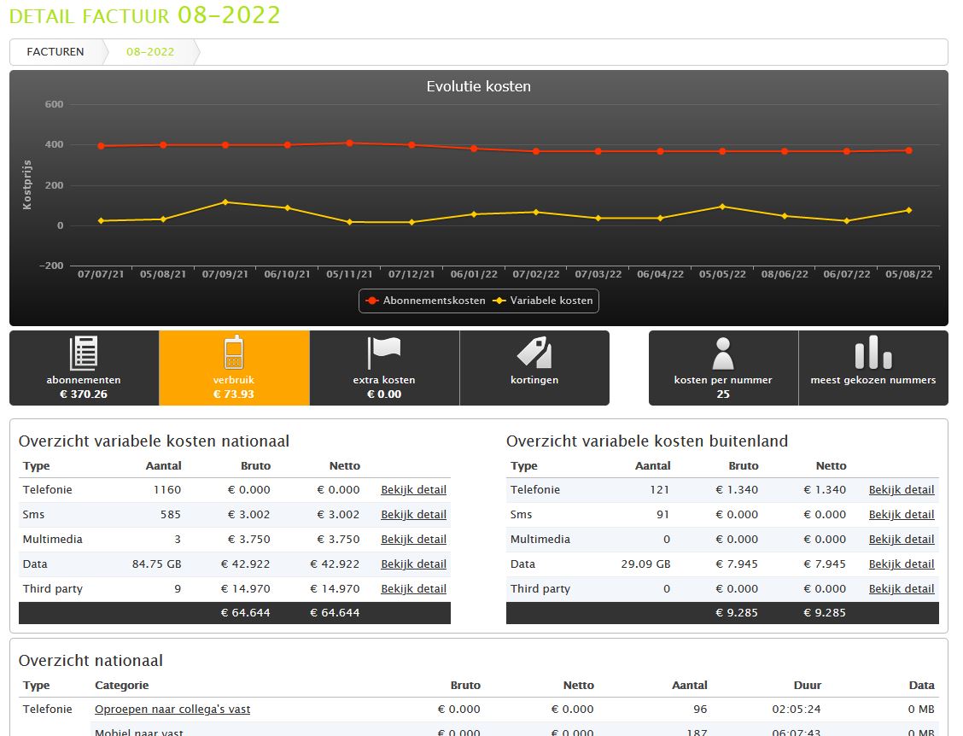Click the national total € 64.644 Bruto
963x736 pixels.
(x=245, y=612)
